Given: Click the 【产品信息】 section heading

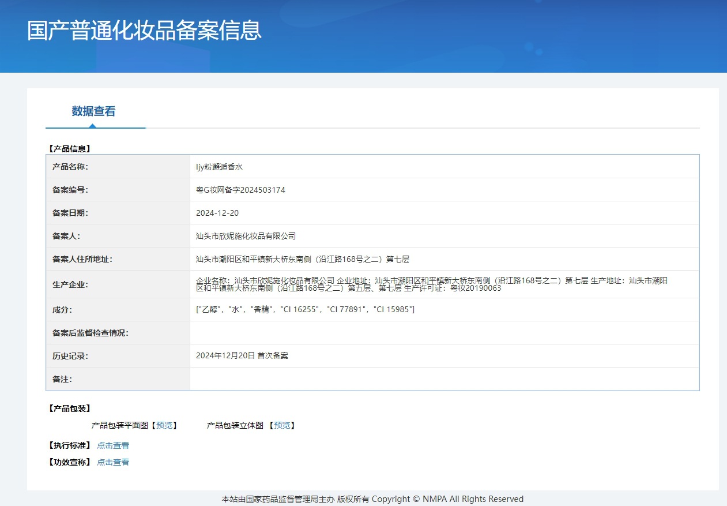Looking at the screenshot, I should click(x=70, y=149).
